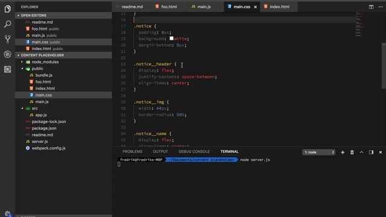Click the 'node server.js' terminal command
Image resolution: width=386 pixels, height=217 pixels.
click(255, 160)
